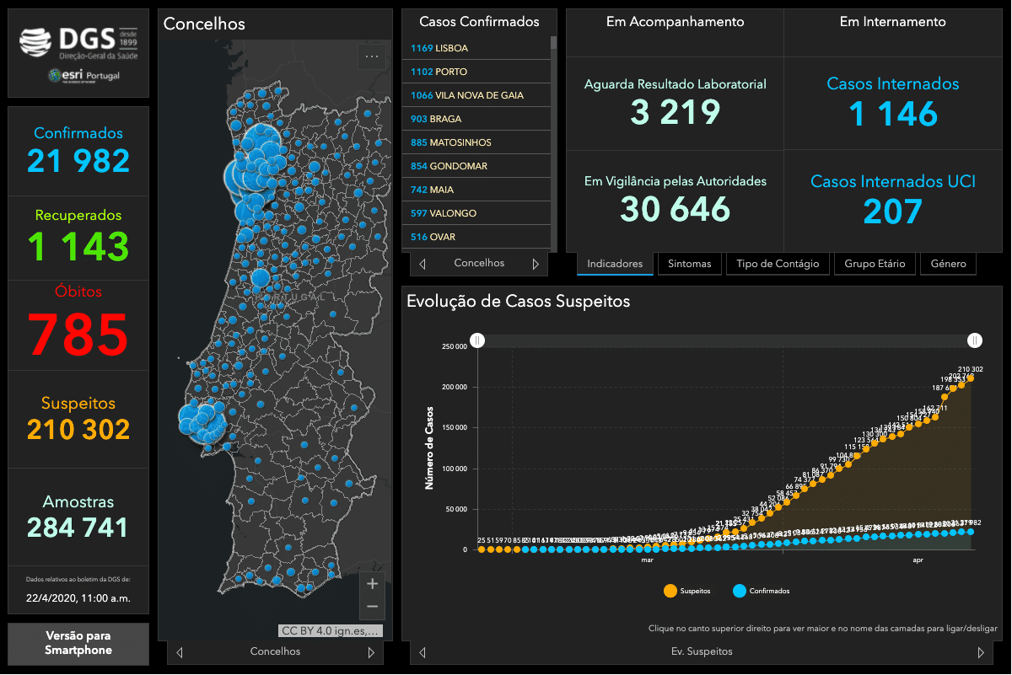
Task: Go to previous chart before Ev. Suspeitos
Action: [x=423, y=651]
